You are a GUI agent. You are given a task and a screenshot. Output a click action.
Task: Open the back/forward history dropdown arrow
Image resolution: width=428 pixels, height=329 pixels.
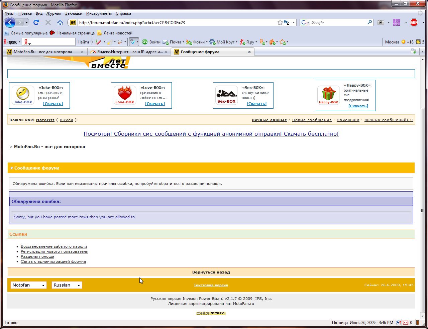coord(27,22)
